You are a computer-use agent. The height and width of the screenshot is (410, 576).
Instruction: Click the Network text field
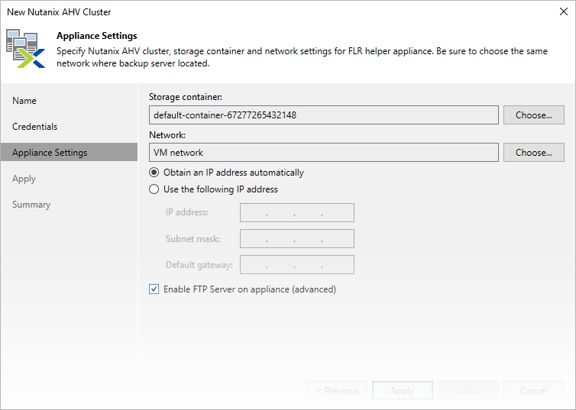pos(324,153)
